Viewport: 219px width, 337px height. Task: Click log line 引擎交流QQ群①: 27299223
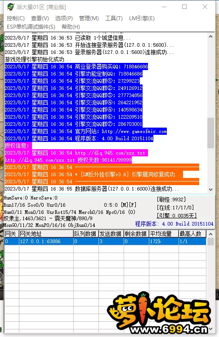72,81
